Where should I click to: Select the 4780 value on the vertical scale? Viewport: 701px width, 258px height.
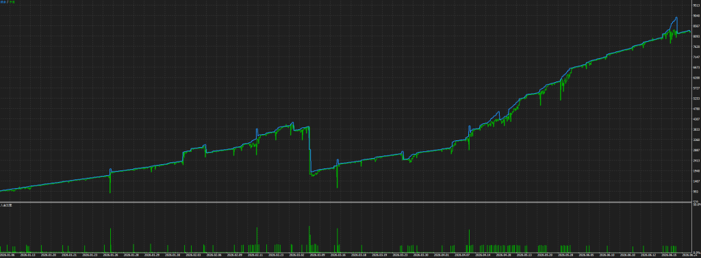[x=696, y=109]
